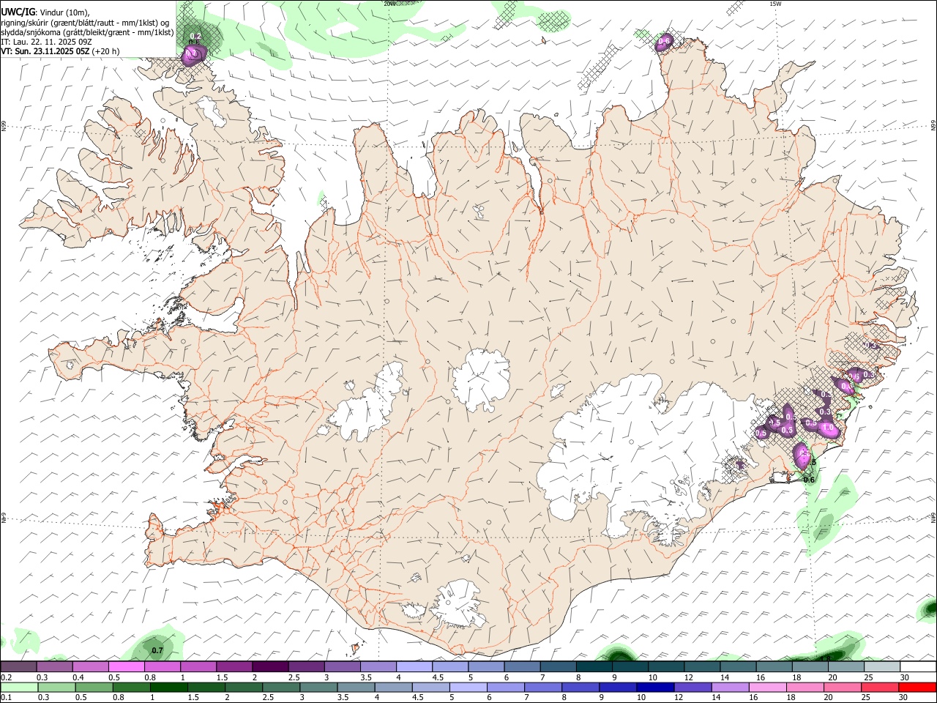Click the '0.7' rain value label offshore southwest
The width and height of the screenshot is (937, 703).
[157, 650]
